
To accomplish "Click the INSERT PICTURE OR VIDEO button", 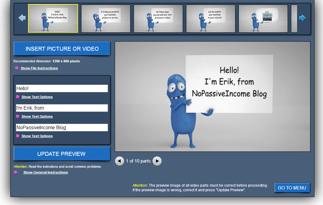I will point(62,49).
